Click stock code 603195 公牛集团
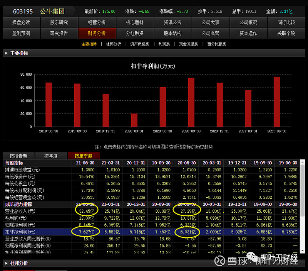The width and height of the screenshot is (308, 271). tap(39, 11)
